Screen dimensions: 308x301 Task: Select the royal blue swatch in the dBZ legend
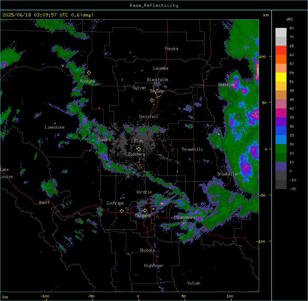coord(281,130)
